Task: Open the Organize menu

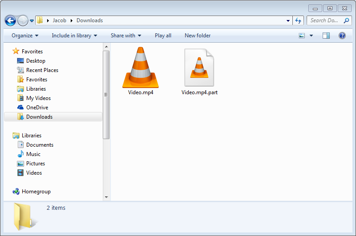Action: point(25,36)
